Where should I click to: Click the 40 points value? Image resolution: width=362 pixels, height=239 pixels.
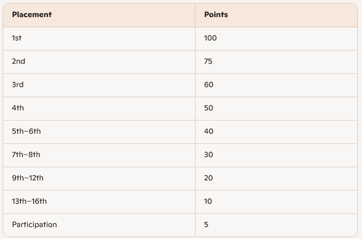209,131
